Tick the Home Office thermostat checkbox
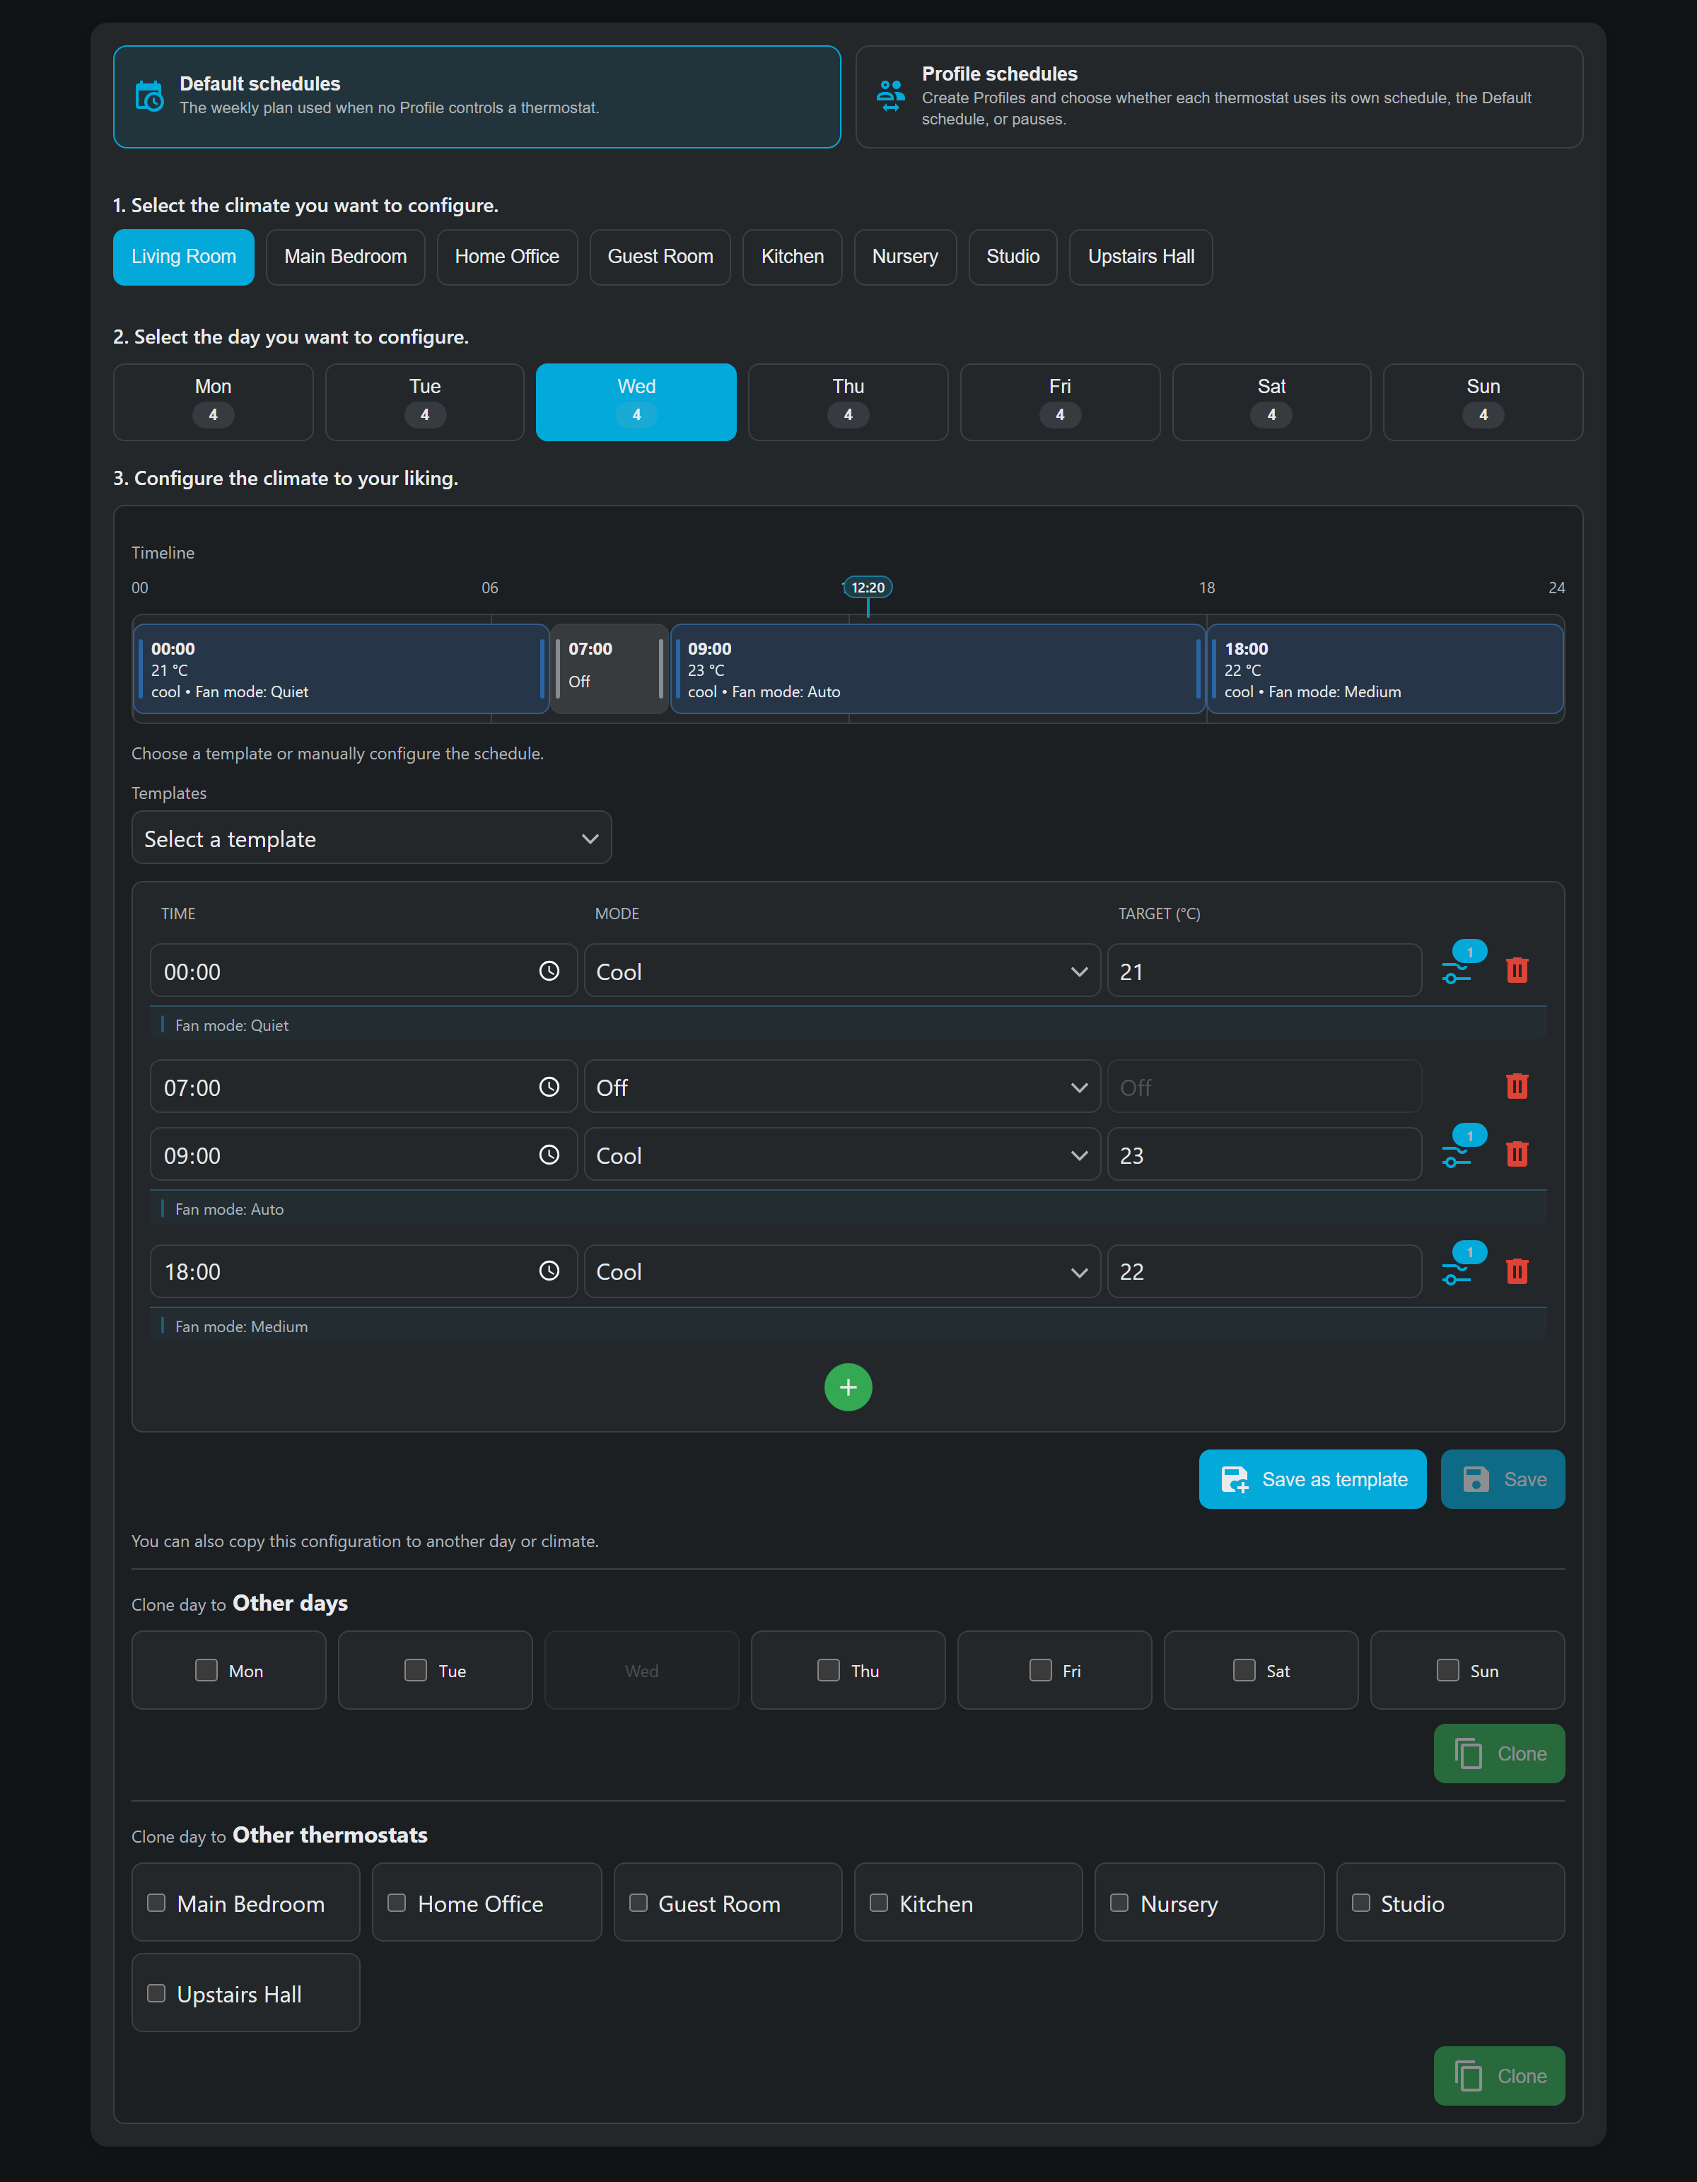 (x=397, y=1902)
